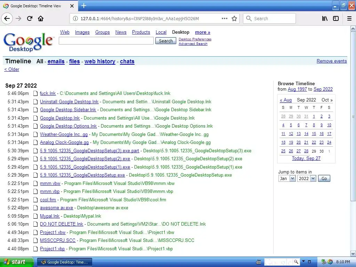This screenshot has width=356, height=267.
Task: Click the page scrollbar down arrow
Action: point(353,253)
